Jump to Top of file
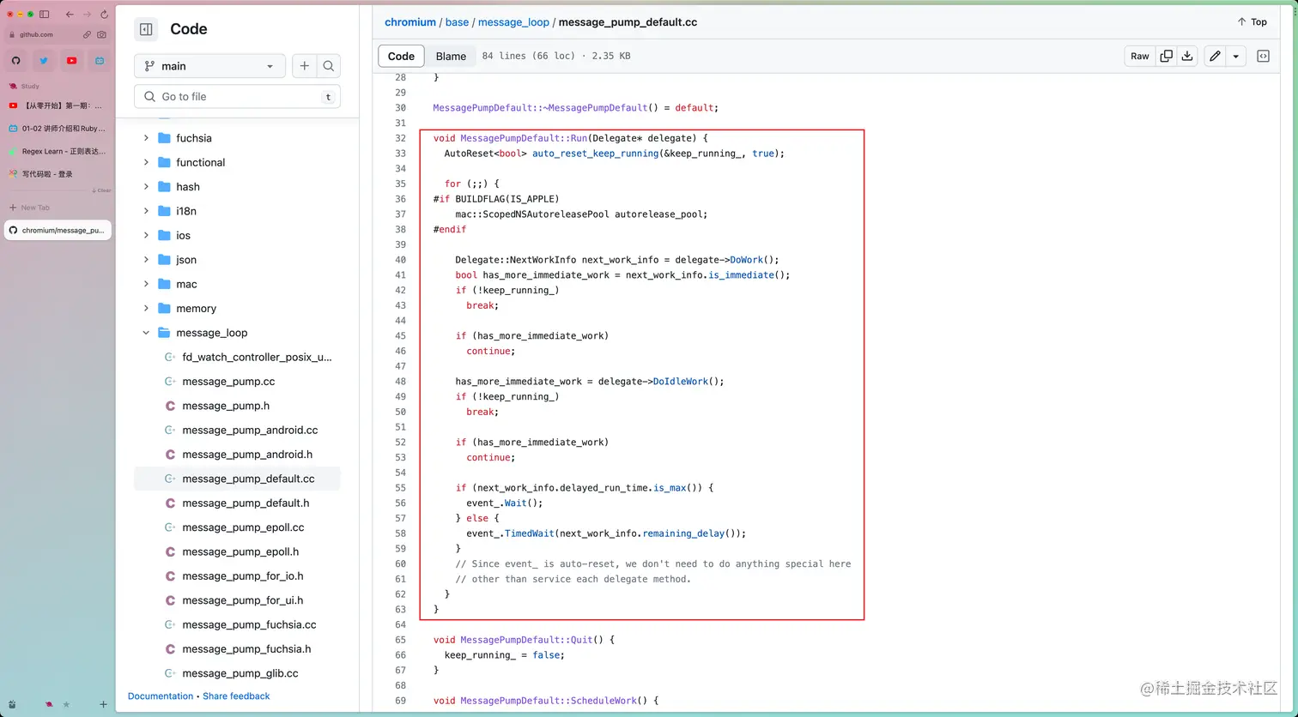 1252,22
